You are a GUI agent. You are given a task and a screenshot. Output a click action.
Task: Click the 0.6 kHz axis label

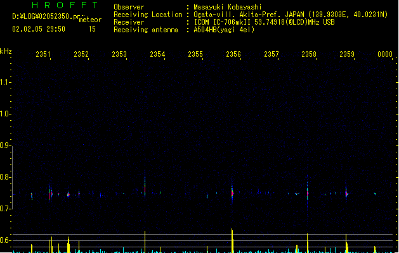pyautogui.click(x=5, y=240)
